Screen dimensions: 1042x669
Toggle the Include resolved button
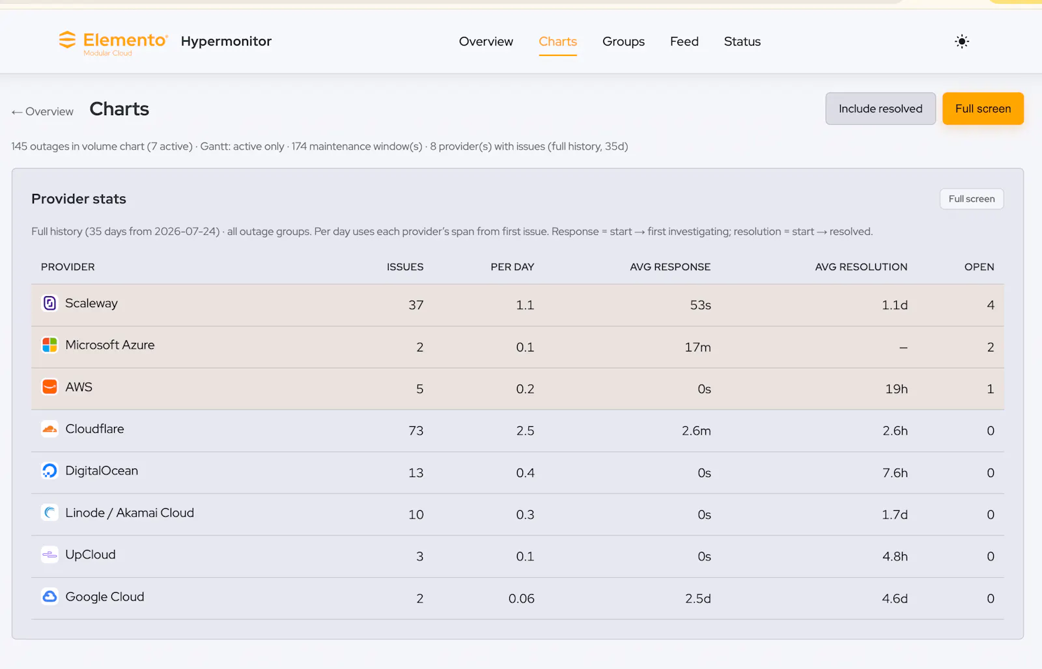tap(880, 109)
